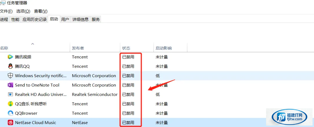314x127 pixels.
Task: Click the Tencent Video (腾讯视频) icon
Action: click(10, 57)
